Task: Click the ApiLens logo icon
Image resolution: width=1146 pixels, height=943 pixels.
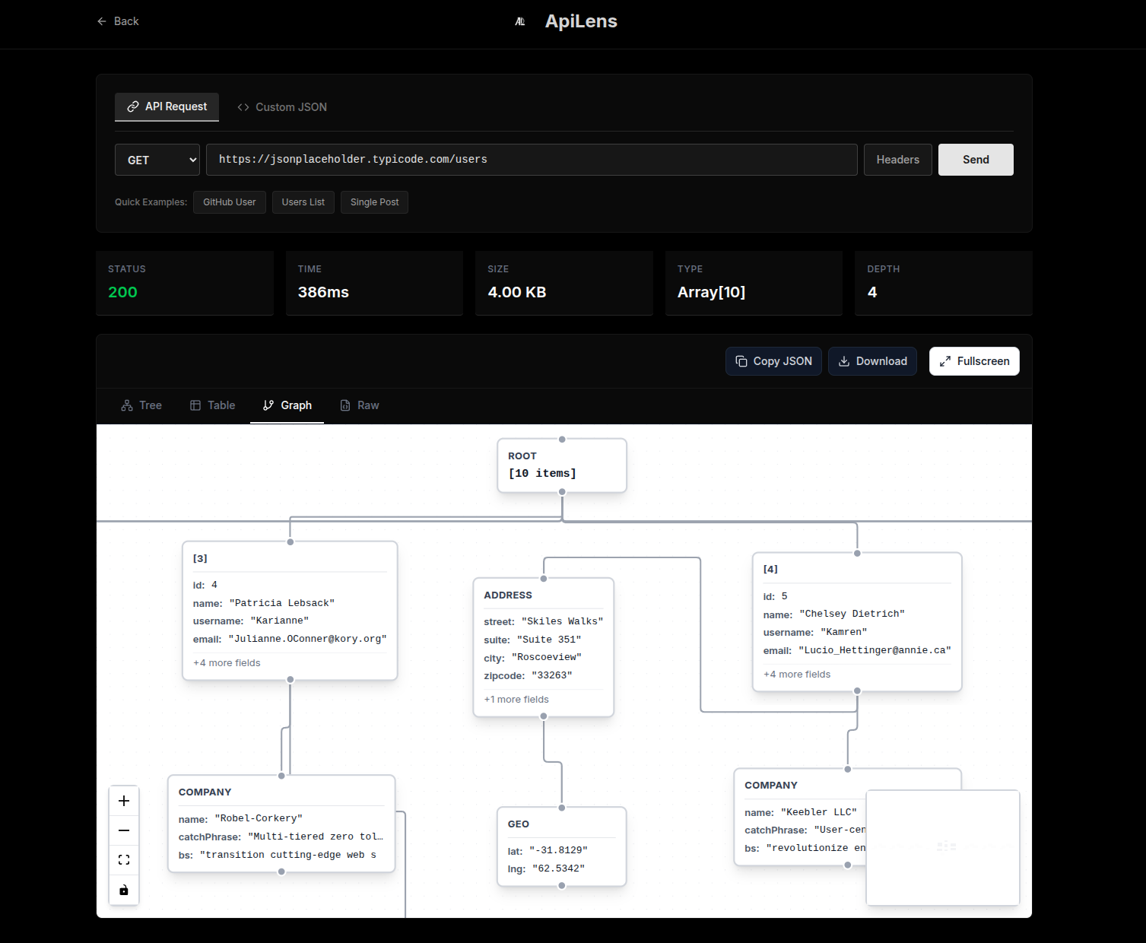Action: click(520, 21)
